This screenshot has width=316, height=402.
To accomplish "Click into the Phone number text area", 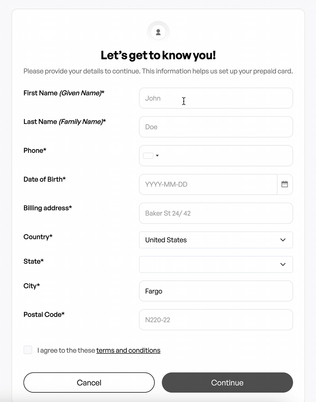I will point(225,156).
